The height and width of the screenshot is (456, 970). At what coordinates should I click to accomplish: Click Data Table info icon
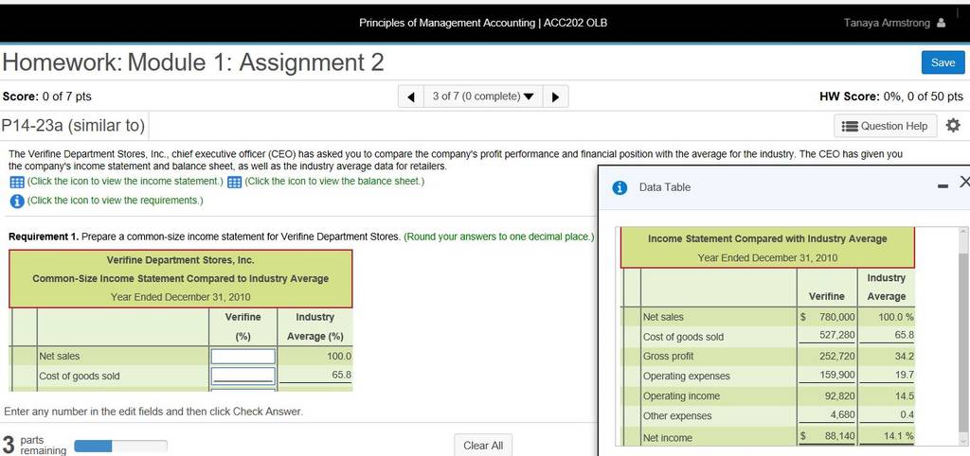tap(620, 188)
